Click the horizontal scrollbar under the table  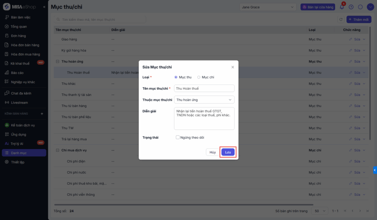click(184, 205)
